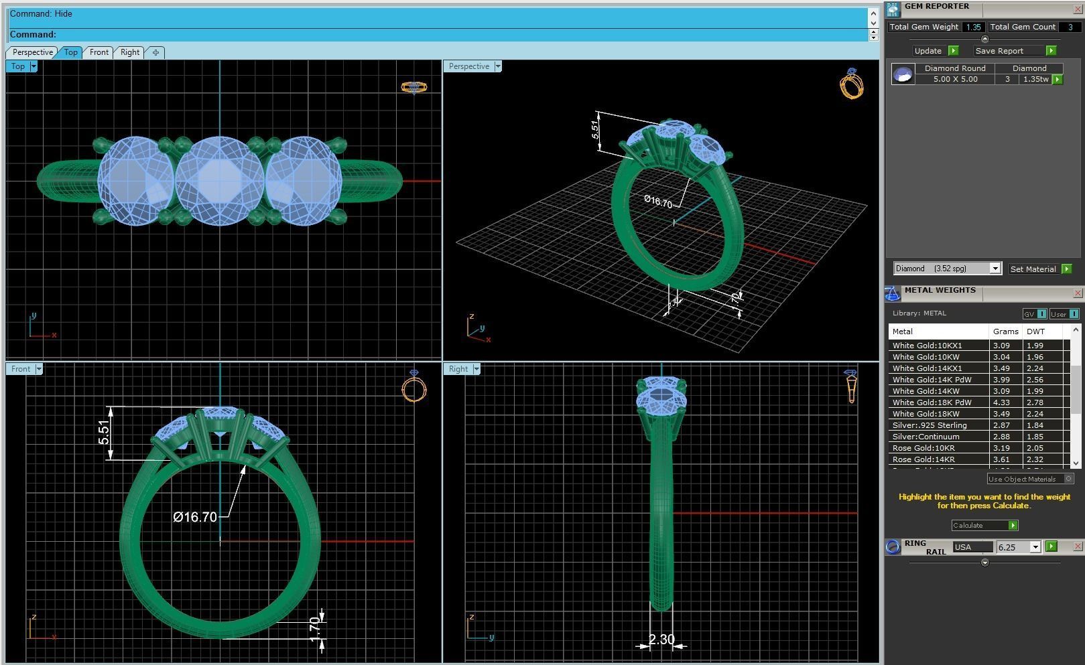Click the 2.30 dimension in Right view
The image size is (1085, 665).
pos(661,640)
